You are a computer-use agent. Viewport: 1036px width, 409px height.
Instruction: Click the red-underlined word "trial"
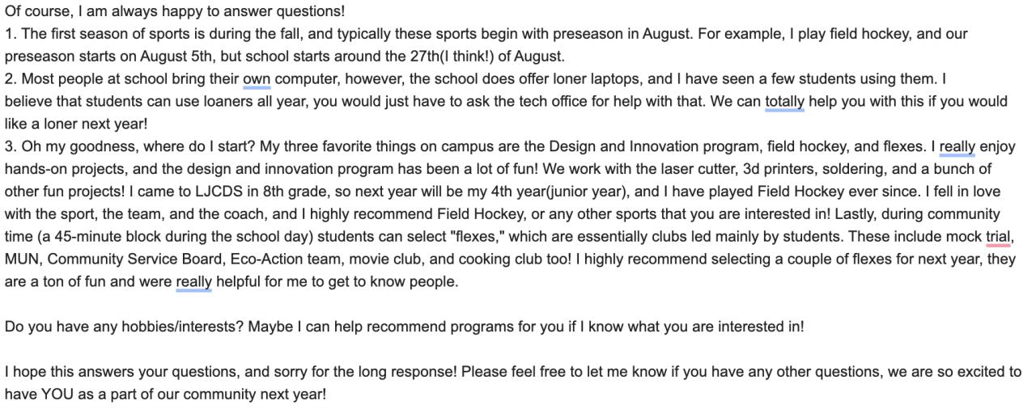coord(998,238)
